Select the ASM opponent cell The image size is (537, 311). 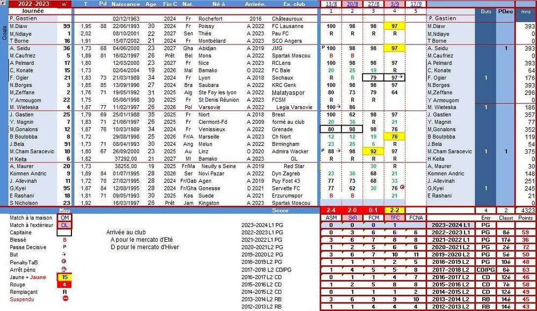pos(331,218)
